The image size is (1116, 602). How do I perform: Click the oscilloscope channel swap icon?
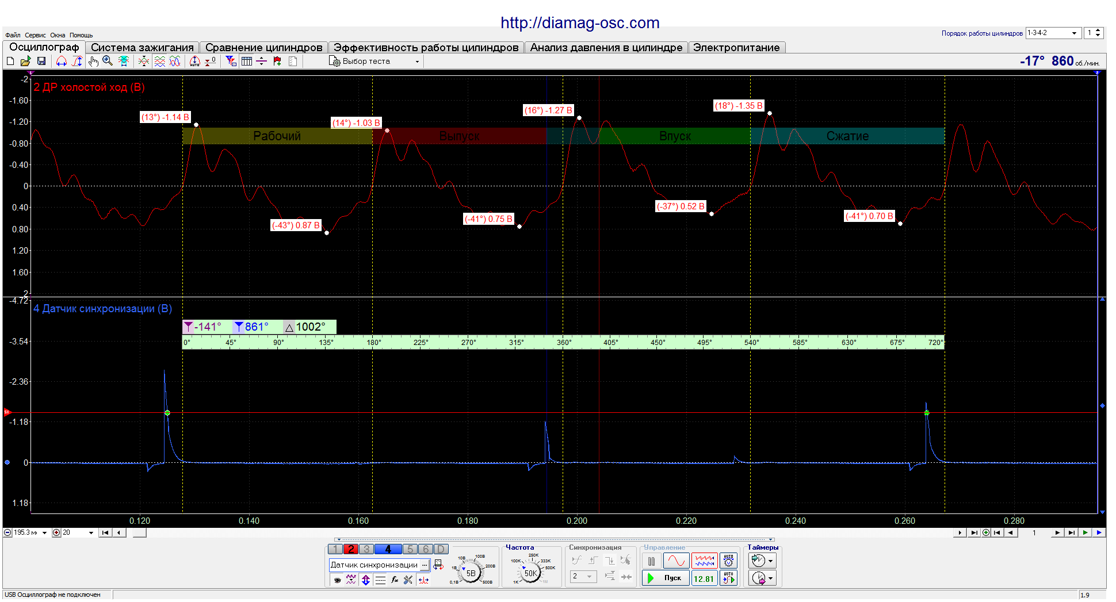(438, 565)
